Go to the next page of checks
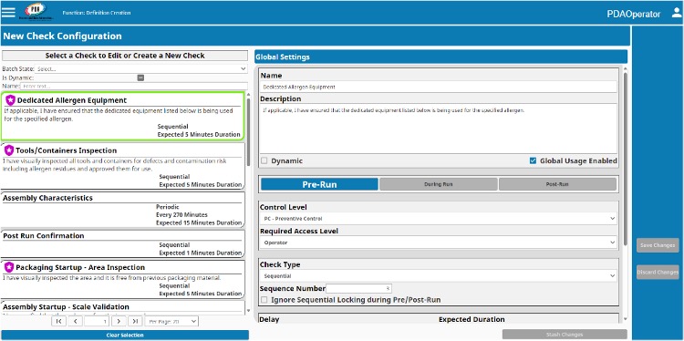The height and width of the screenshot is (341, 684). tap(119, 321)
